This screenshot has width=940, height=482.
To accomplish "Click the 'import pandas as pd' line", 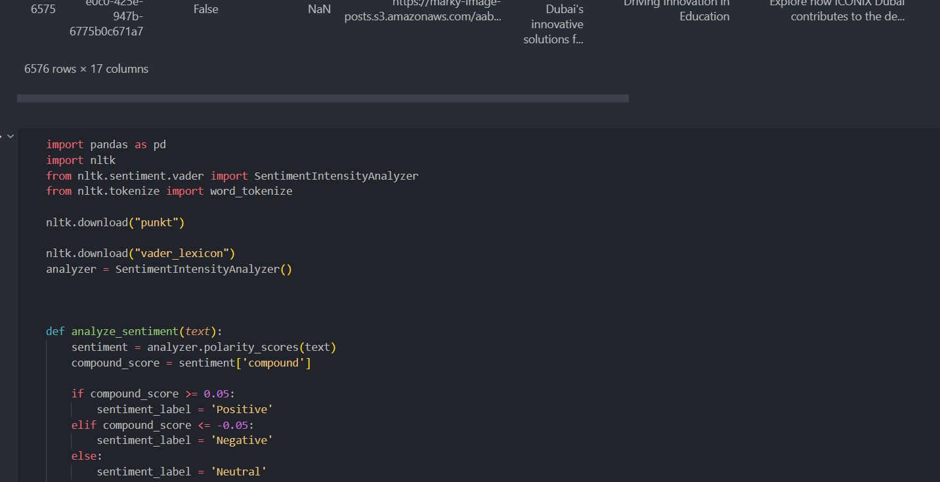I will tap(106, 144).
